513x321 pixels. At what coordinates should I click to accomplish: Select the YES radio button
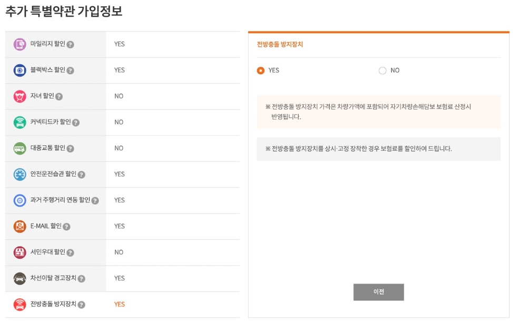point(261,70)
